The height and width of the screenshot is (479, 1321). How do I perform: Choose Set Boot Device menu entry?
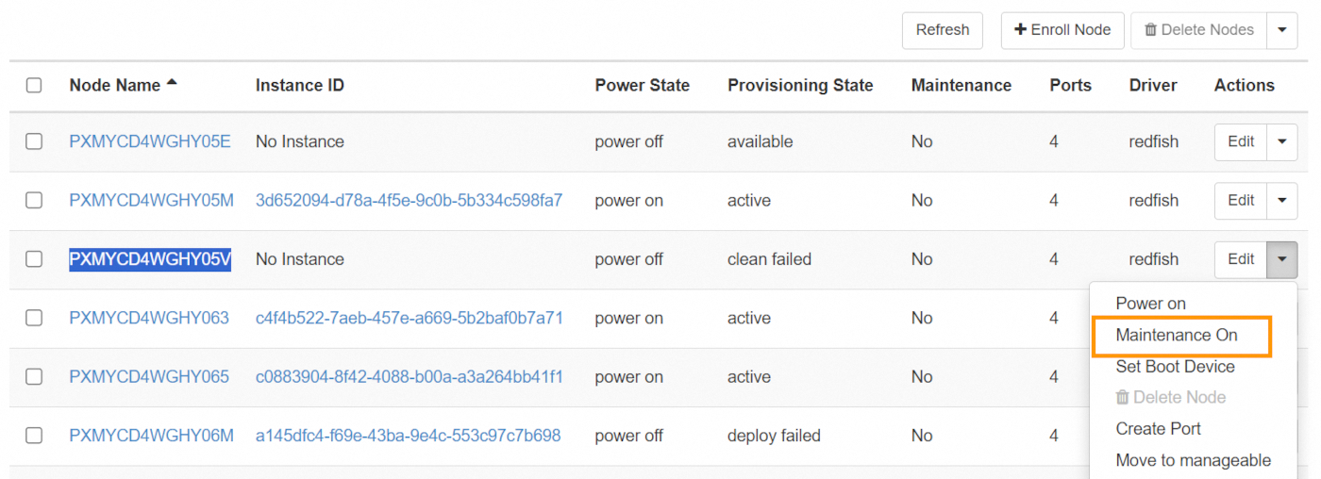tap(1175, 366)
